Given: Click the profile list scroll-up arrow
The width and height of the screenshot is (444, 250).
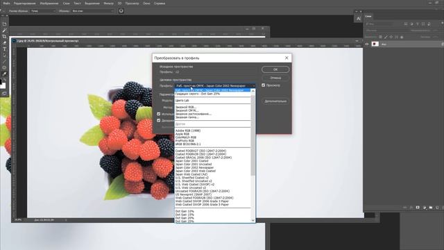Looking at the screenshot, I should 253,91.
